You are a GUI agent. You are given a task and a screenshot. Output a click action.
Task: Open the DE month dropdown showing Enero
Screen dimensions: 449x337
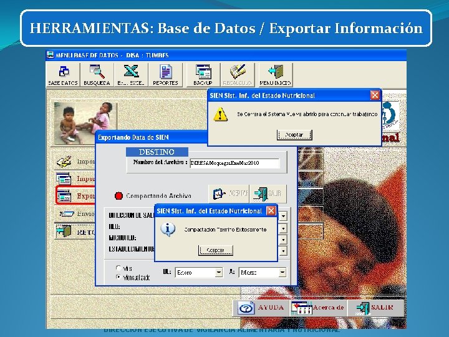(199, 272)
